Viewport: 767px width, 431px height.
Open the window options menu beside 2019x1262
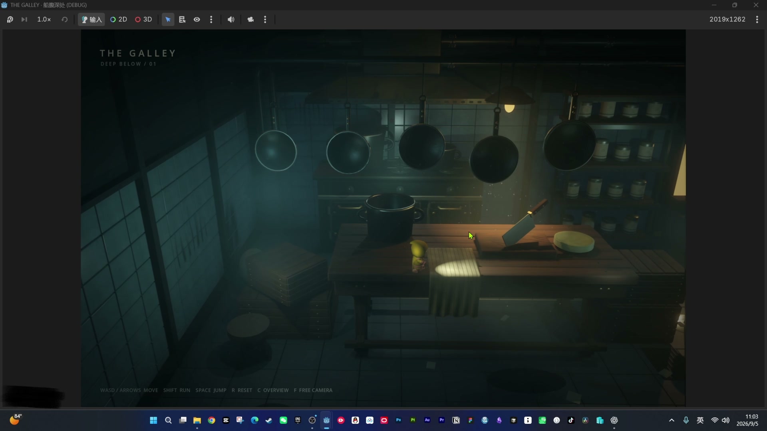pyautogui.click(x=757, y=19)
